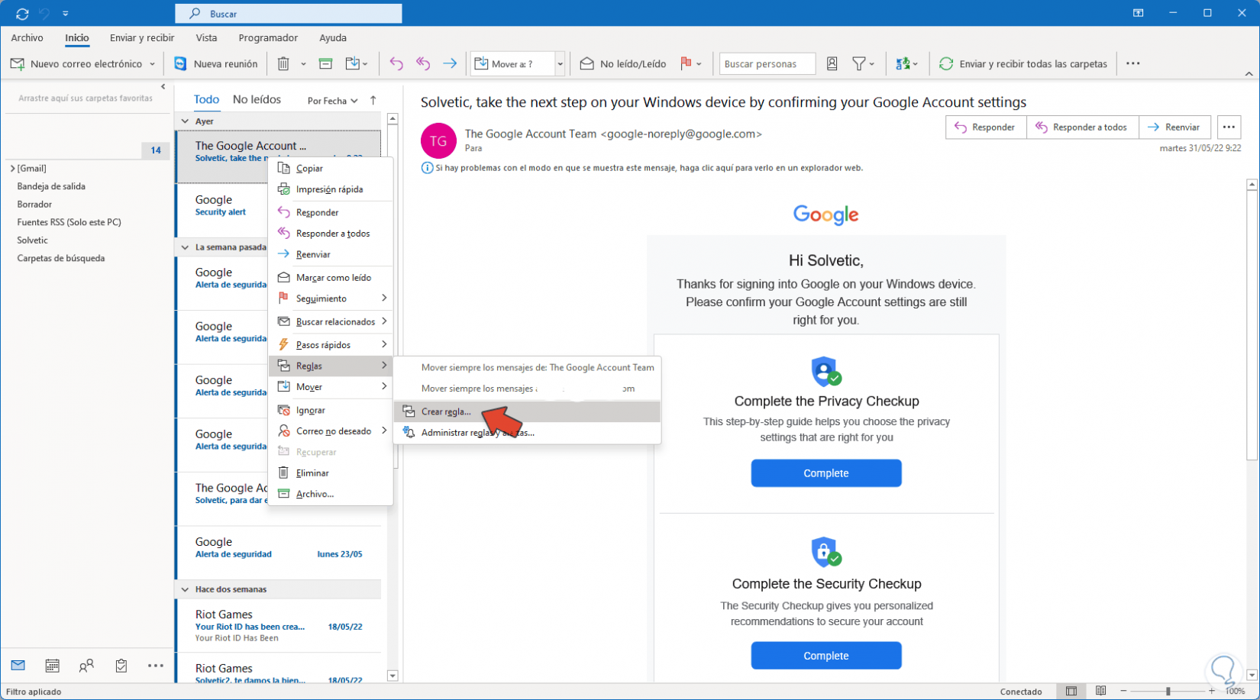Open Pasos rápidos submenu
1260x700 pixels.
(x=331, y=344)
